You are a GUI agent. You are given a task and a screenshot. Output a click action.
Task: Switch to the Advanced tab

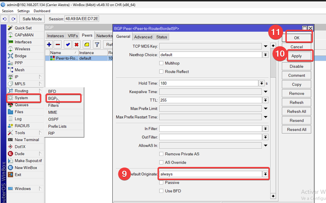coord(143,37)
